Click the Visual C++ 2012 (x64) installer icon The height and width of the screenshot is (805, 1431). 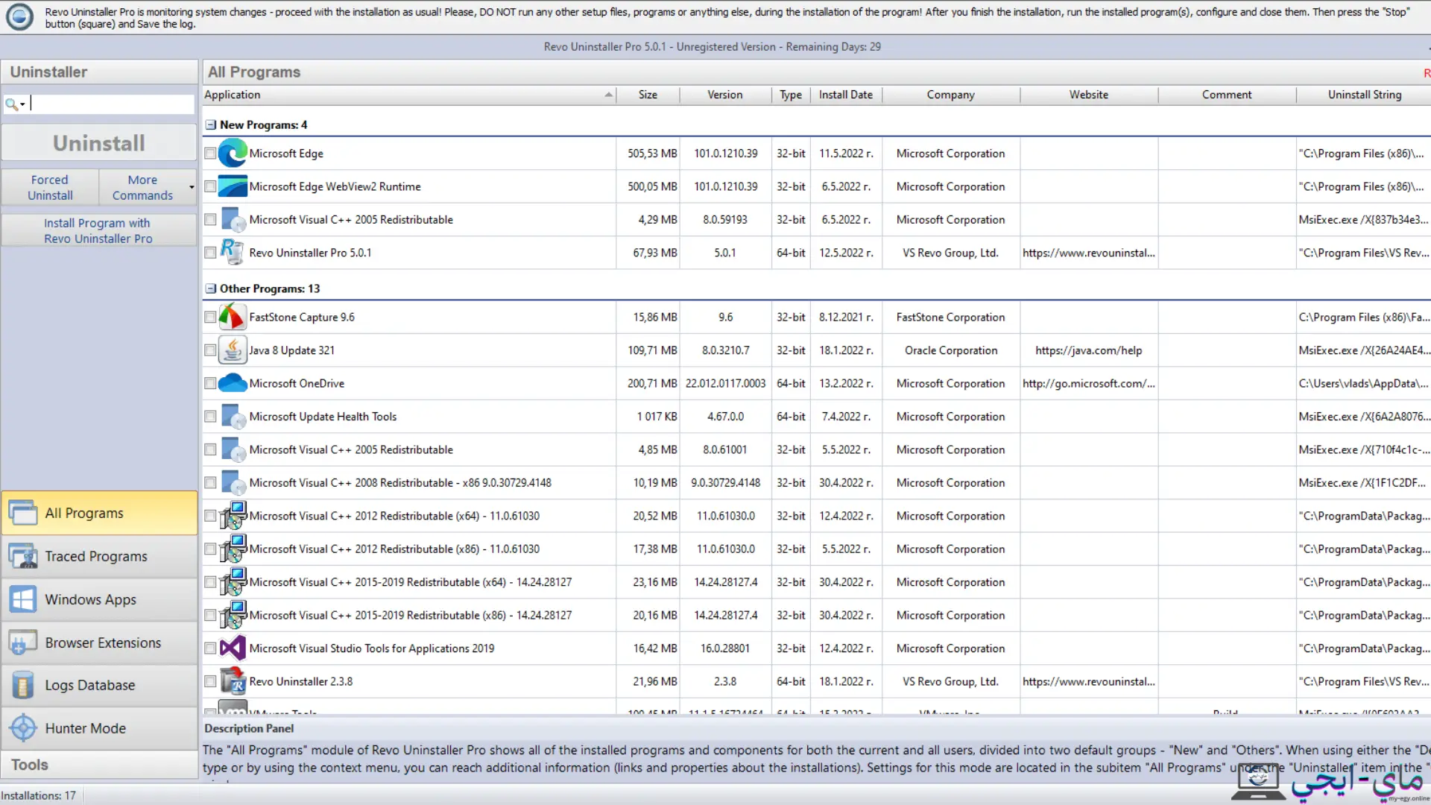[x=233, y=516]
